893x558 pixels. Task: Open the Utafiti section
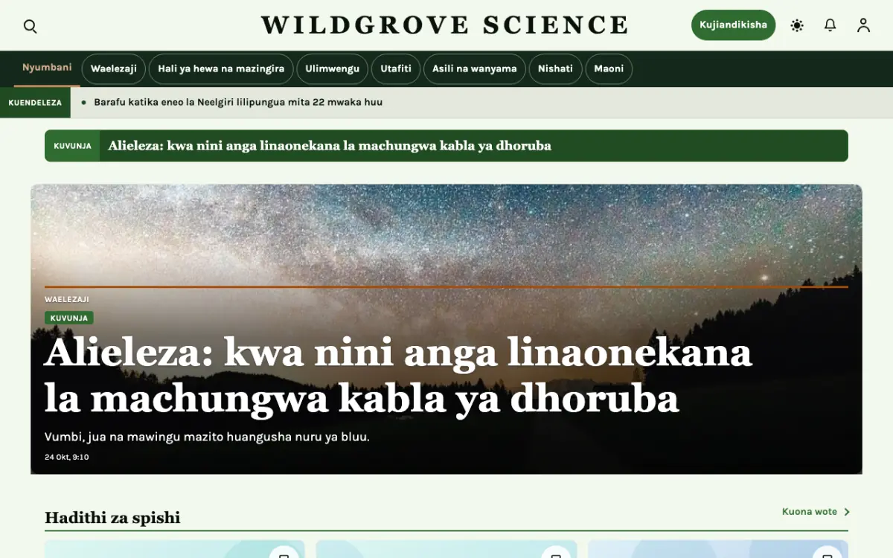click(x=396, y=68)
